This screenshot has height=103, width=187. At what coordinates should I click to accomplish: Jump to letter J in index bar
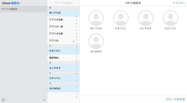coord(77,67)
